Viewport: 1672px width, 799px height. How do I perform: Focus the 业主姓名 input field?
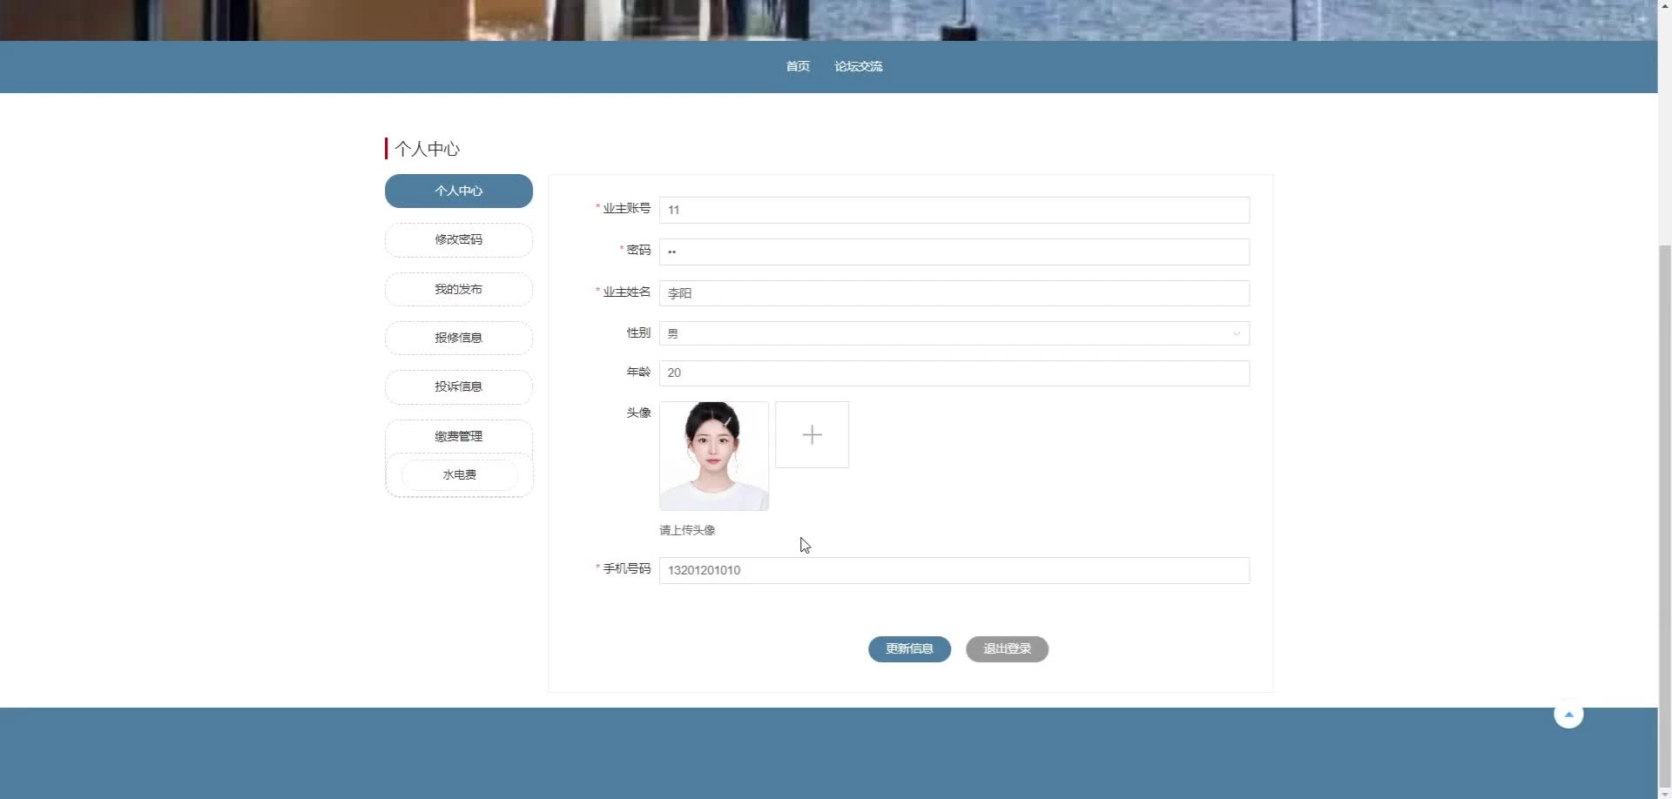pyautogui.click(x=954, y=293)
